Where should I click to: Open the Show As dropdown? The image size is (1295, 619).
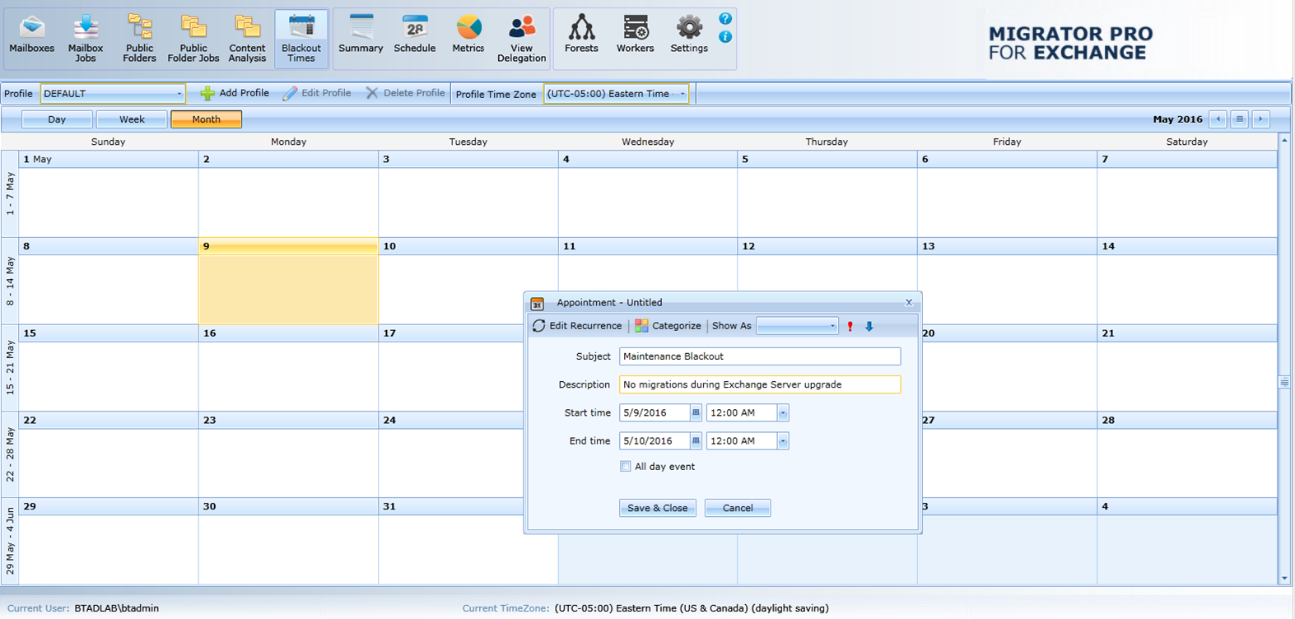797,326
